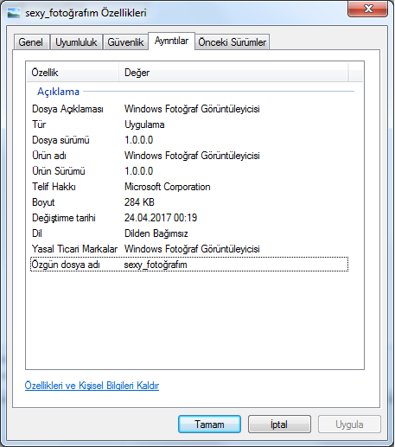Image resolution: width=395 pixels, height=447 pixels.
Task: Click the sexy_fotoğrafım value in the list
Action: pyautogui.click(x=156, y=265)
